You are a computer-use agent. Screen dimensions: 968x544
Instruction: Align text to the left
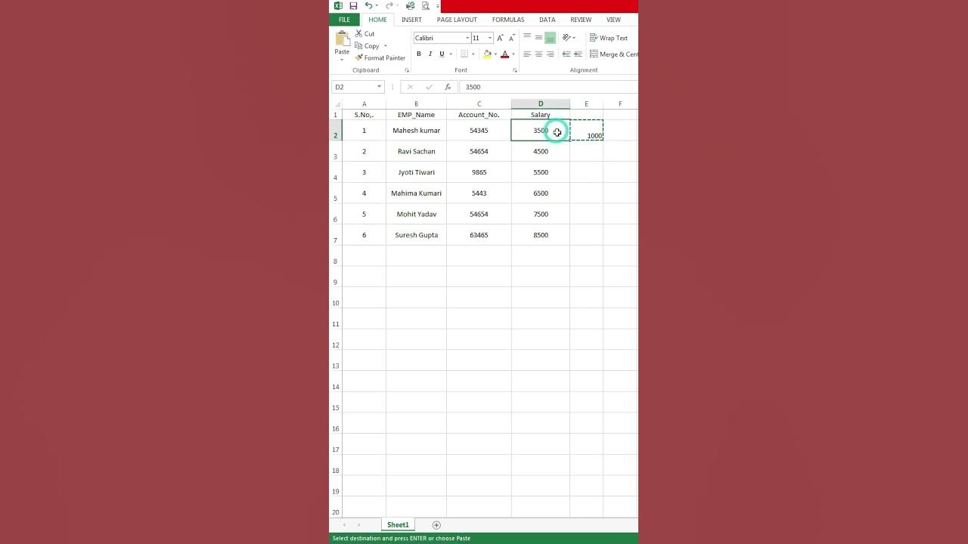pyautogui.click(x=527, y=54)
